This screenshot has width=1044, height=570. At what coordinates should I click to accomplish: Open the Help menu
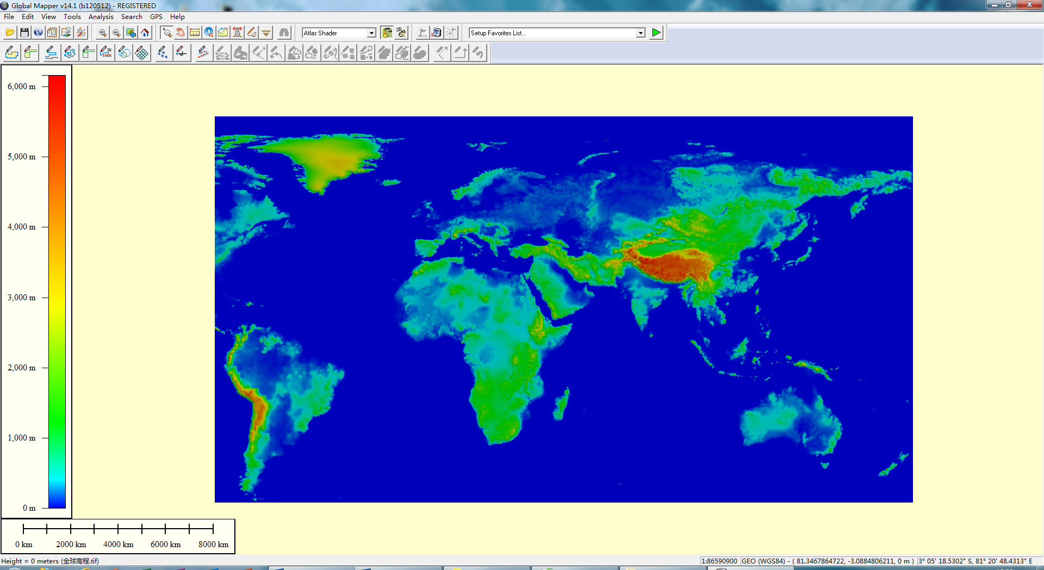[x=177, y=17]
